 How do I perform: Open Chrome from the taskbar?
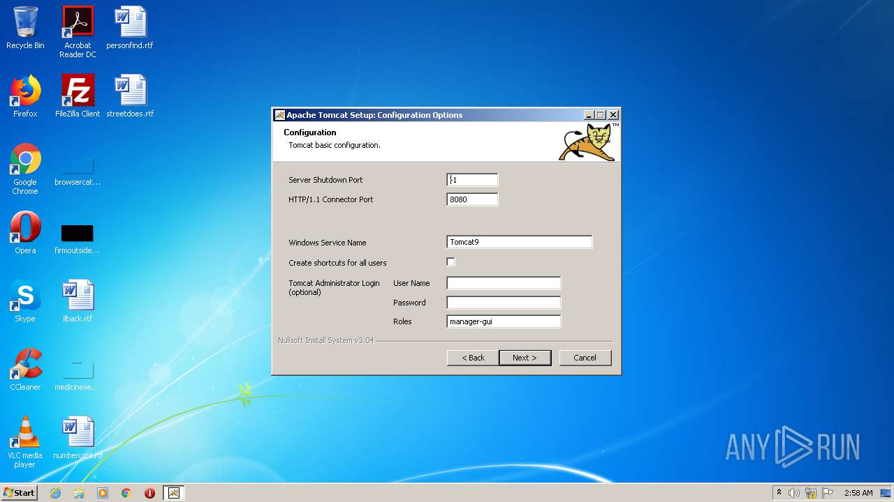pyautogui.click(x=126, y=493)
